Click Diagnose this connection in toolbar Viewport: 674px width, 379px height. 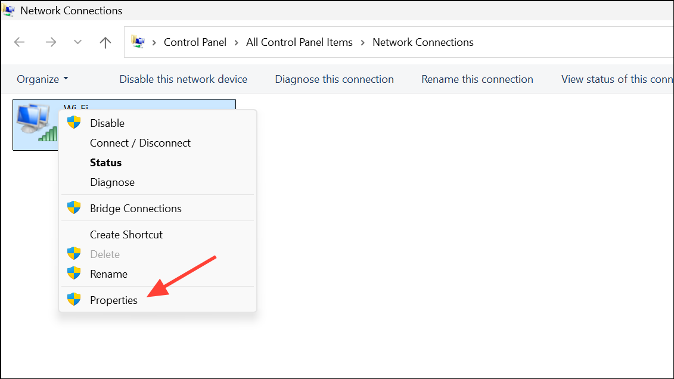[334, 79]
